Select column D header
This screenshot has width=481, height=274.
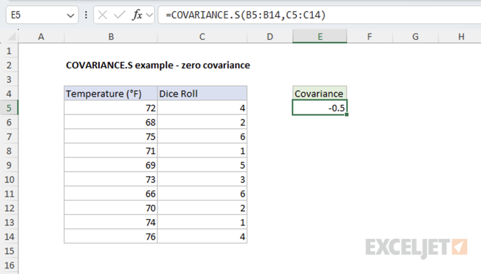269,37
